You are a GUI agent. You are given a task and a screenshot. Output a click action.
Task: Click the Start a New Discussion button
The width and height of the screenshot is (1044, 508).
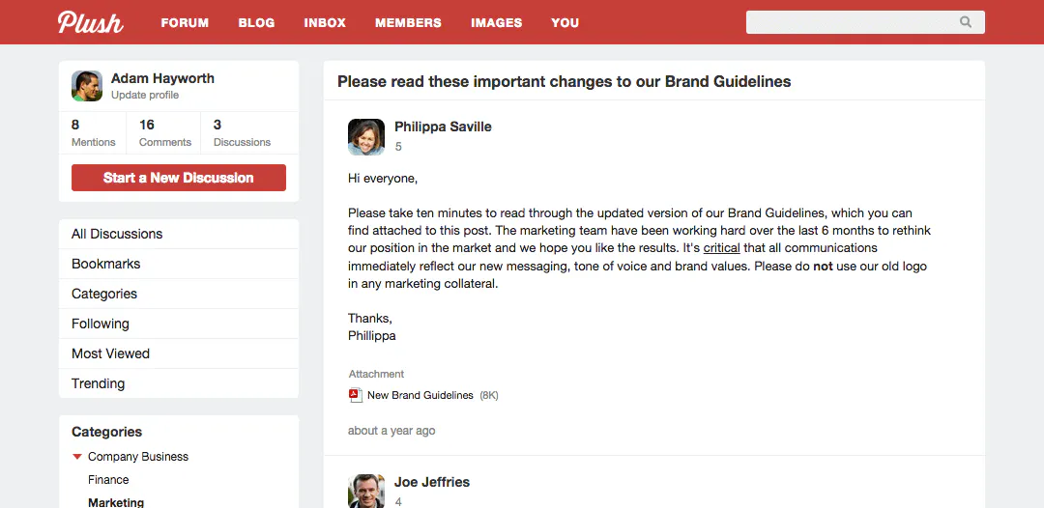179,178
